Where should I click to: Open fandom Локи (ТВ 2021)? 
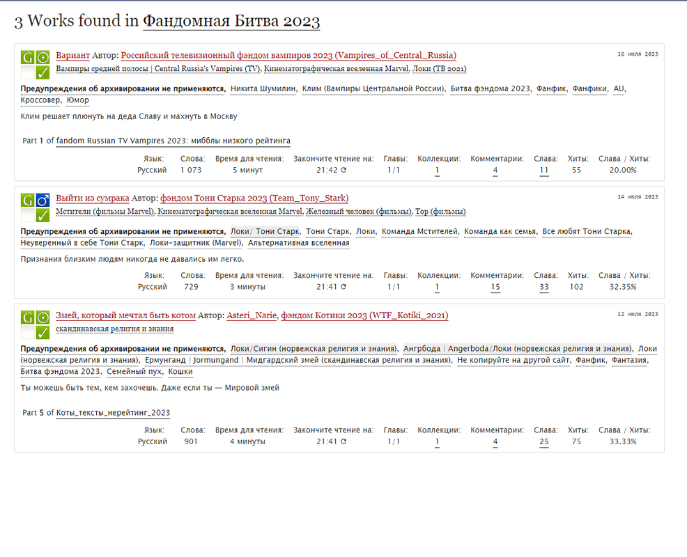(439, 69)
